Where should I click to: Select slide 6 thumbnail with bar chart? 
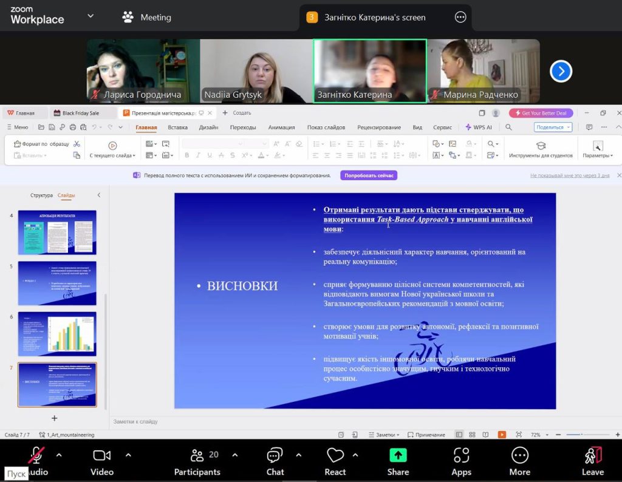tap(57, 334)
